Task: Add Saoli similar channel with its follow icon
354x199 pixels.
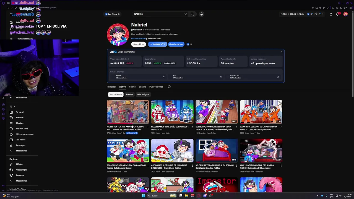Action: [x=221, y=77]
